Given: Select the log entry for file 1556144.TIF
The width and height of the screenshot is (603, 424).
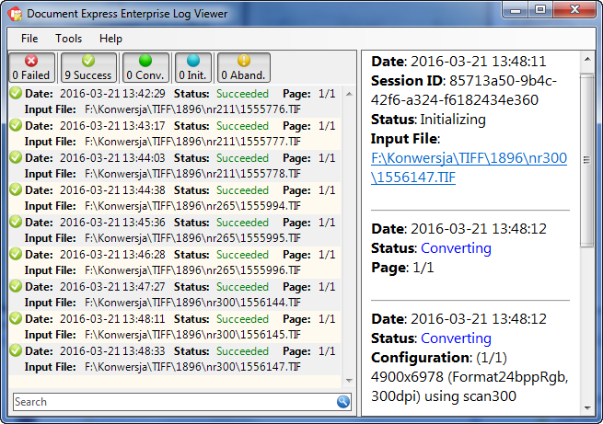Looking at the screenshot, I should [x=175, y=294].
